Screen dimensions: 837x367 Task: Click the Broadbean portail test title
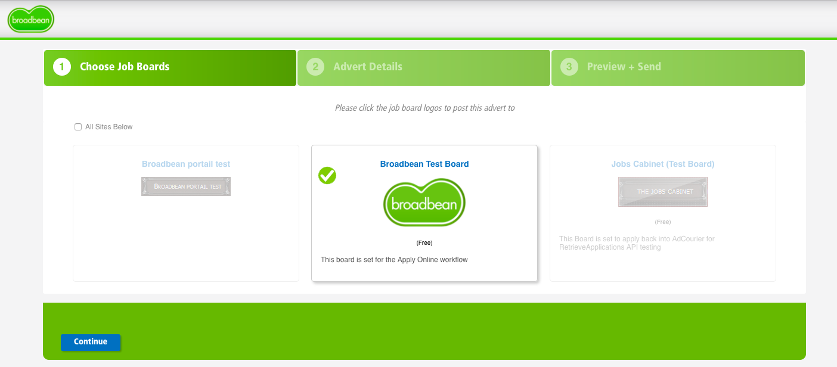186,164
